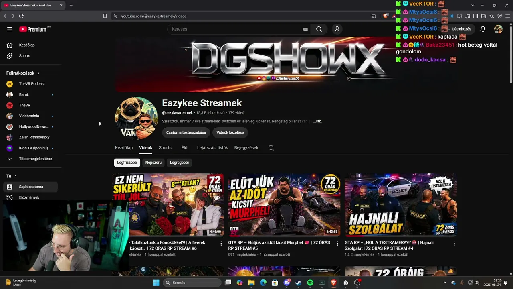Click Csatorna testreszabása button
The height and width of the screenshot is (289, 513).
186,132
